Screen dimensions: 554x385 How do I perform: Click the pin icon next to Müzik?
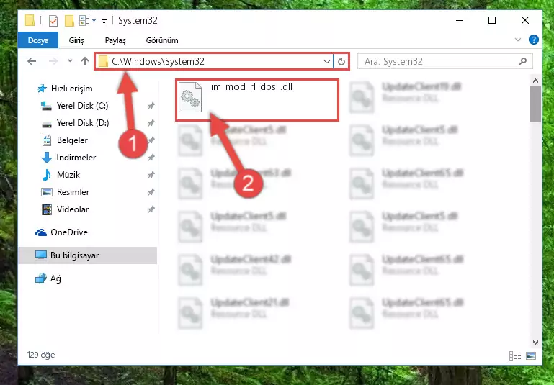click(151, 175)
